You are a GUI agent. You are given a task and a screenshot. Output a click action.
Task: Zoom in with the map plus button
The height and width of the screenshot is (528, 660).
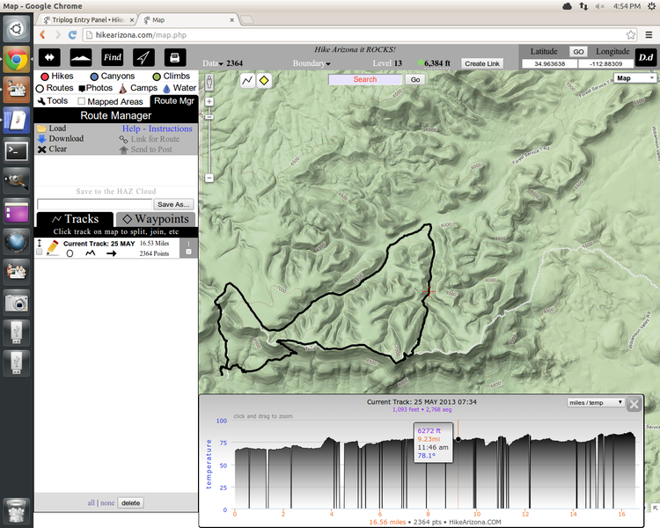click(209, 101)
